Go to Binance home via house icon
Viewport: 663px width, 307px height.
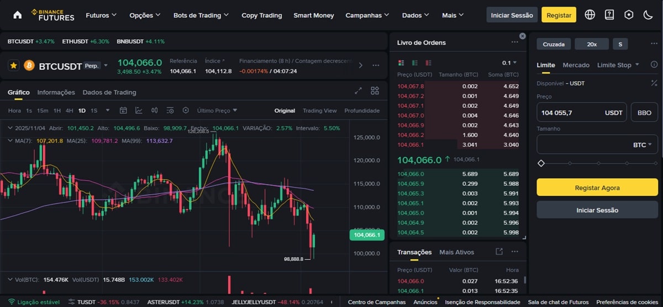[x=17, y=15]
